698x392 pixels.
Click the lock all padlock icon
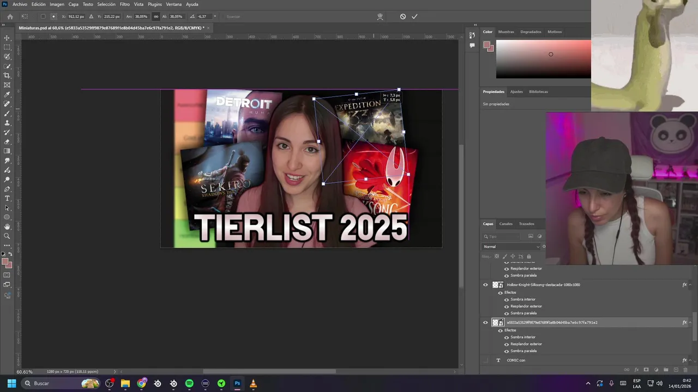[x=528, y=256]
